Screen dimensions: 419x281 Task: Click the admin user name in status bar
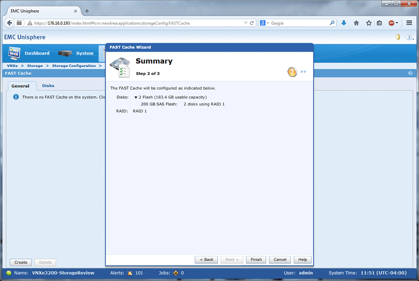click(x=306, y=273)
